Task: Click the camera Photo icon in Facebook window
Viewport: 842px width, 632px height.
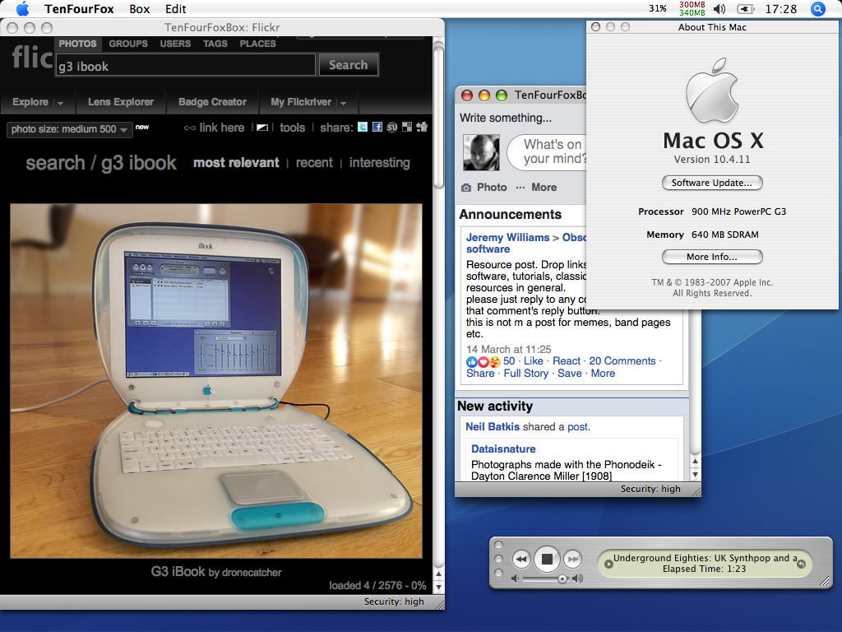Action: click(466, 188)
